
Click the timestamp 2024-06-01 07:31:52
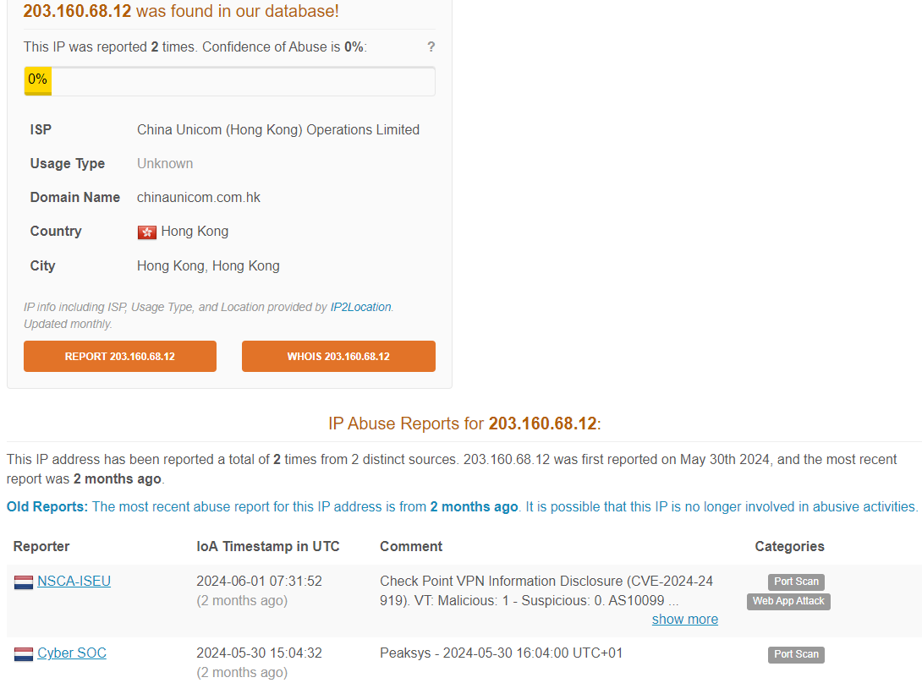[260, 581]
